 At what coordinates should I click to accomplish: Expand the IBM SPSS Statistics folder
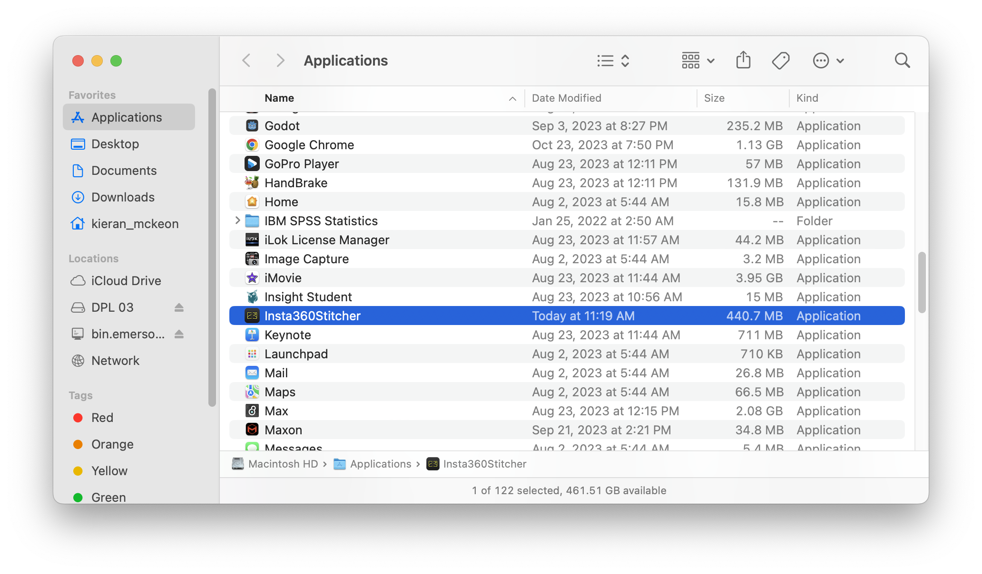tap(237, 220)
